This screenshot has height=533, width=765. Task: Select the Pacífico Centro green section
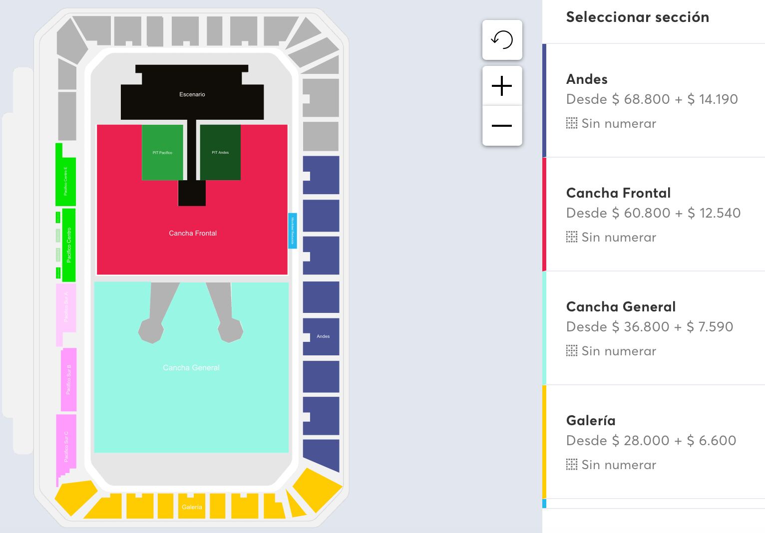pyautogui.click(x=68, y=245)
